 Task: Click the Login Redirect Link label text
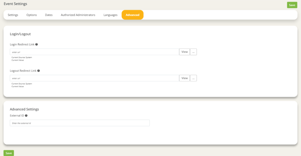point(22,44)
